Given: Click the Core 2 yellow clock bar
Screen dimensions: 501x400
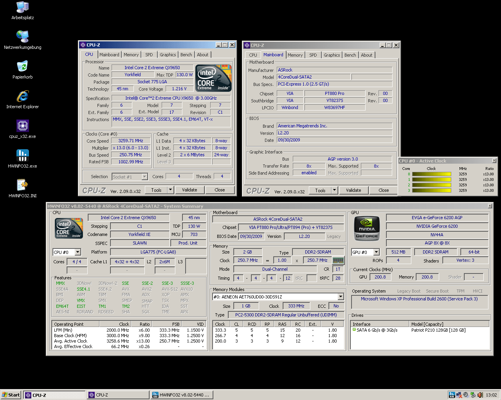Looking at the screenshot, I should pos(431,185).
